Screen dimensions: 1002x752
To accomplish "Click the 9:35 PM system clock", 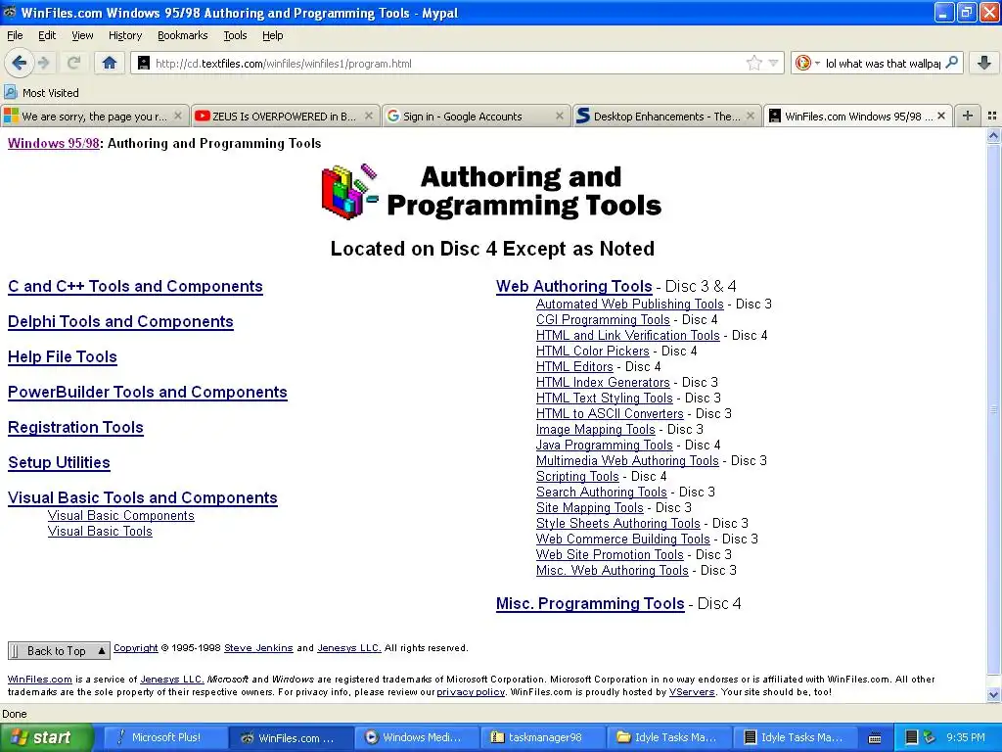I will (x=966, y=738).
